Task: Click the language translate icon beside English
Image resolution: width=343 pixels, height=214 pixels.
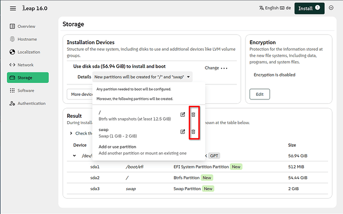Action: click(x=261, y=8)
